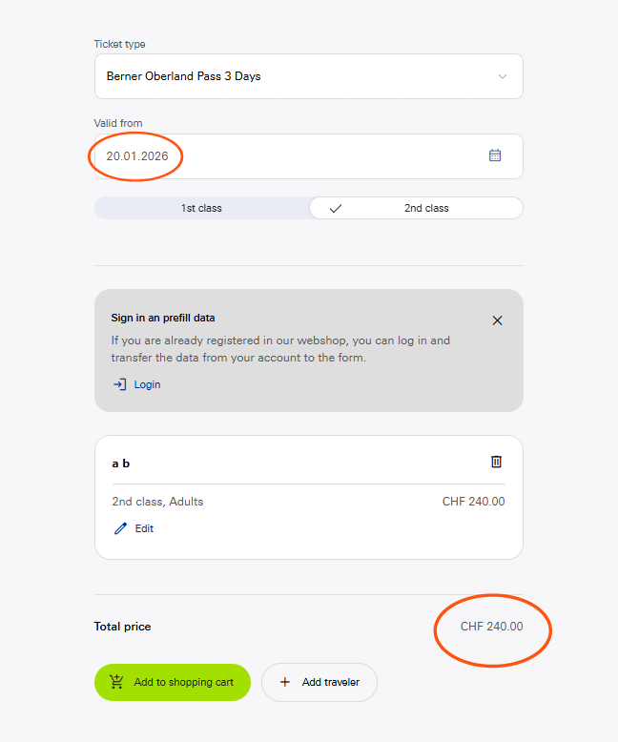
Task: Click the total price CHF 240.00
Action: click(x=491, y=627)
